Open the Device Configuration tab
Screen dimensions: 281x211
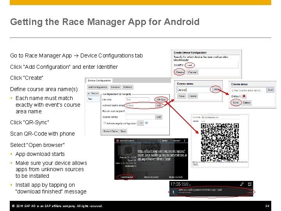click(99, 80)
